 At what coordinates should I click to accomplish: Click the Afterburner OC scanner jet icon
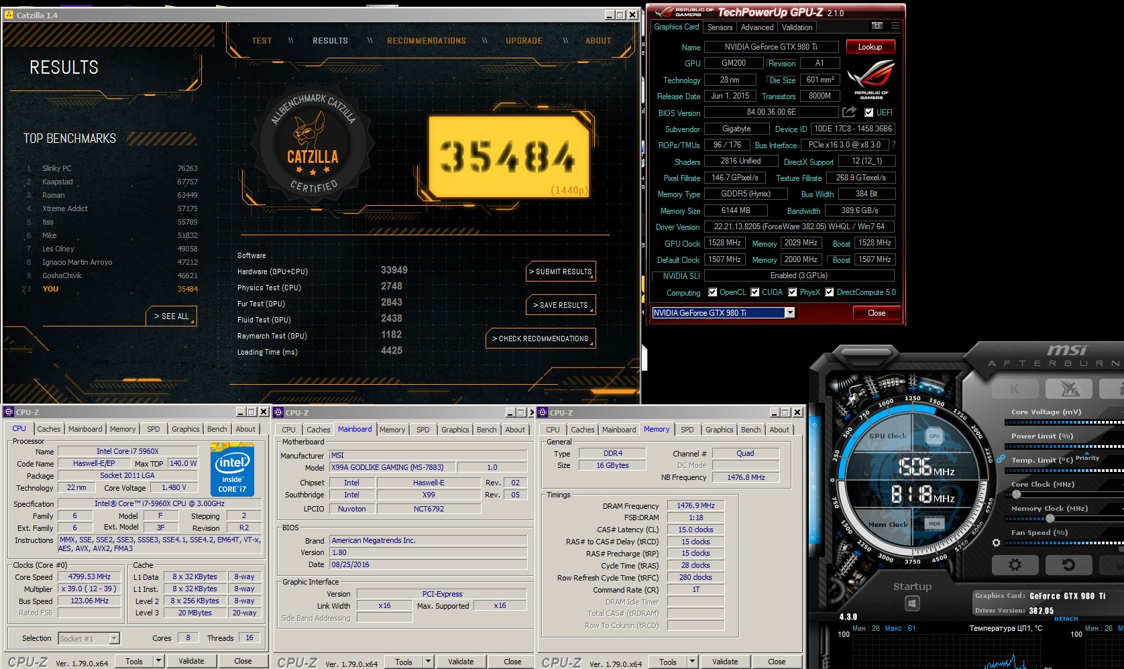1068,388
